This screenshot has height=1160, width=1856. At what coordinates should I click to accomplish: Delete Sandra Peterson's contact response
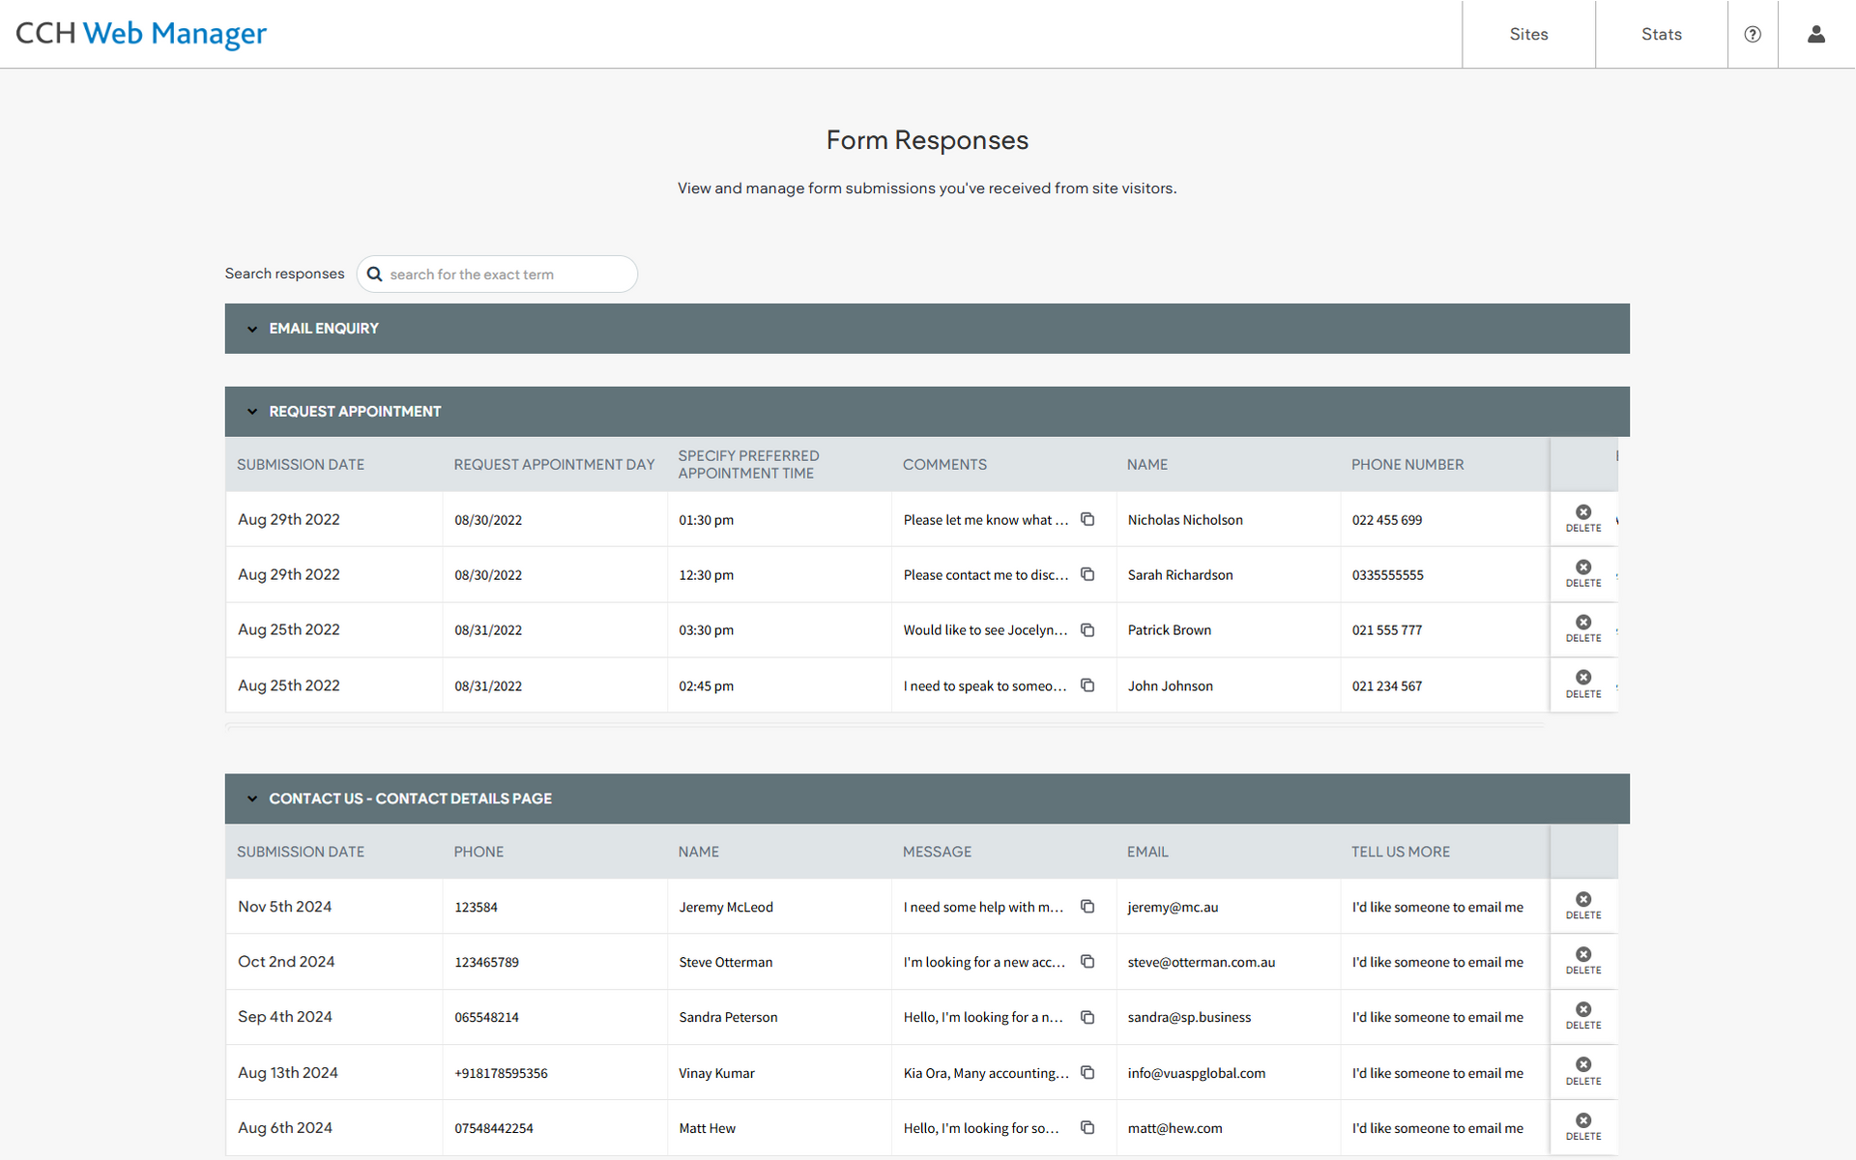point(1583,1016)
